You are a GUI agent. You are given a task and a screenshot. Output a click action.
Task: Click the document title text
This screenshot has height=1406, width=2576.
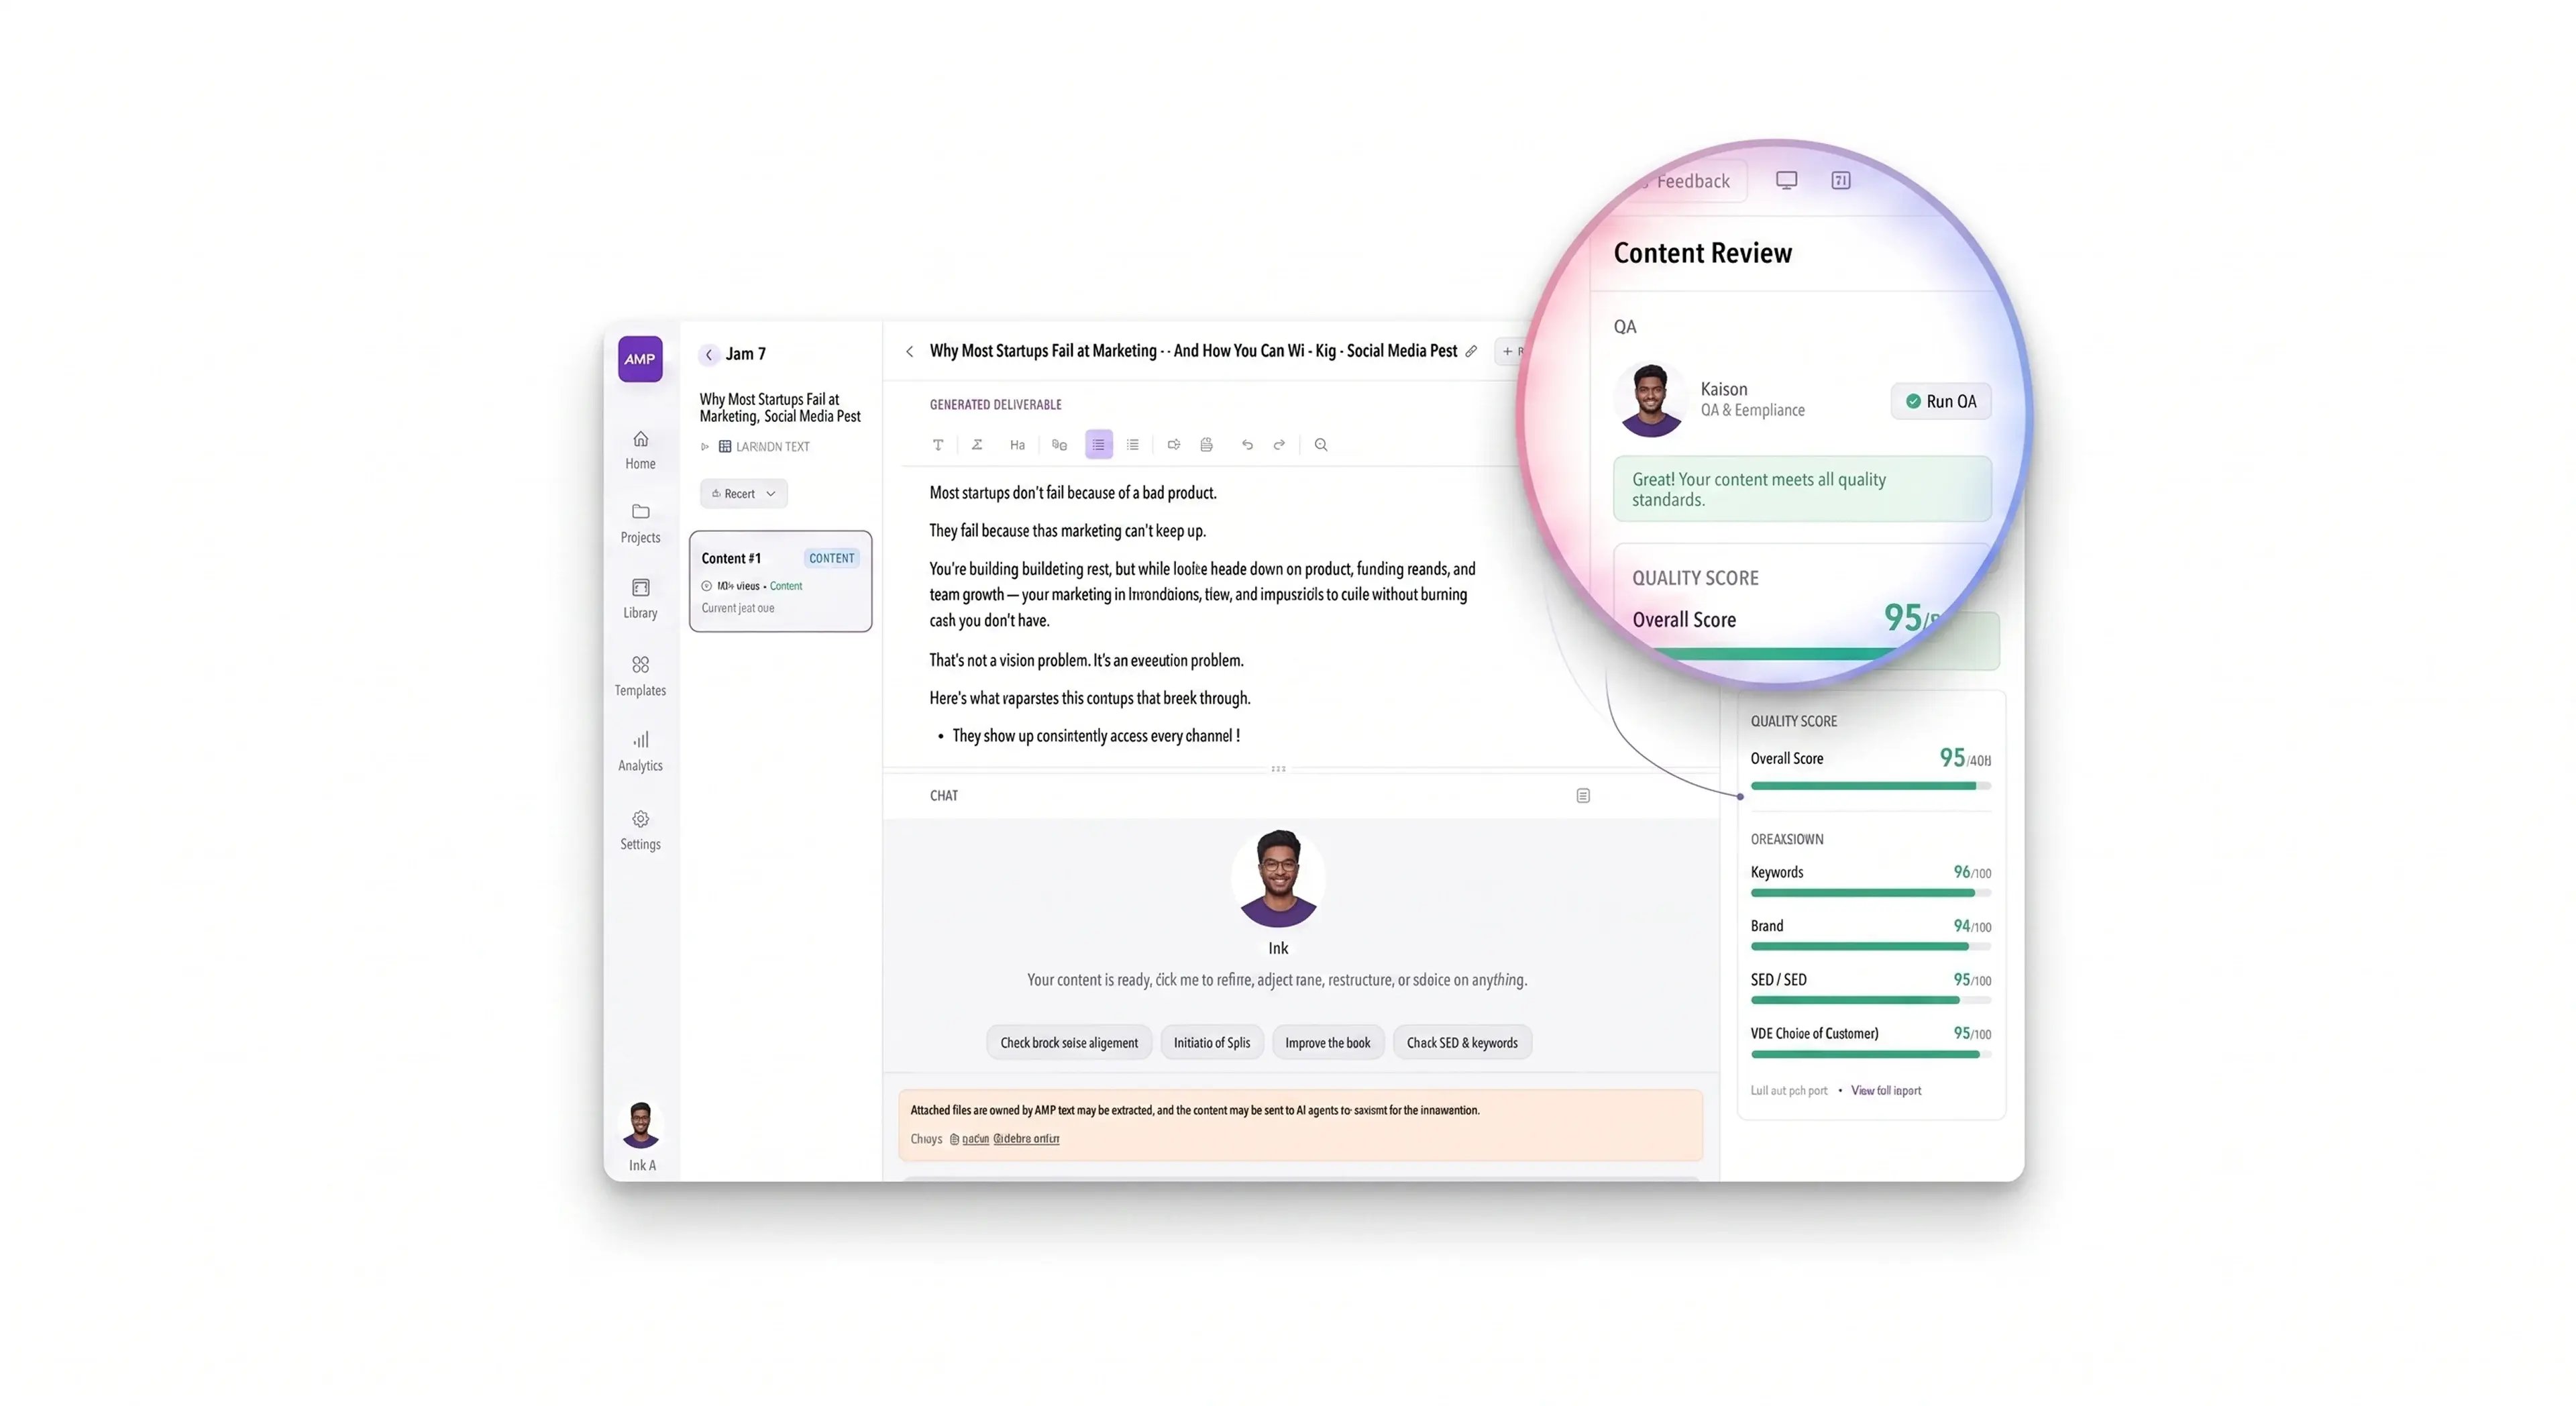coord(1193,351)
